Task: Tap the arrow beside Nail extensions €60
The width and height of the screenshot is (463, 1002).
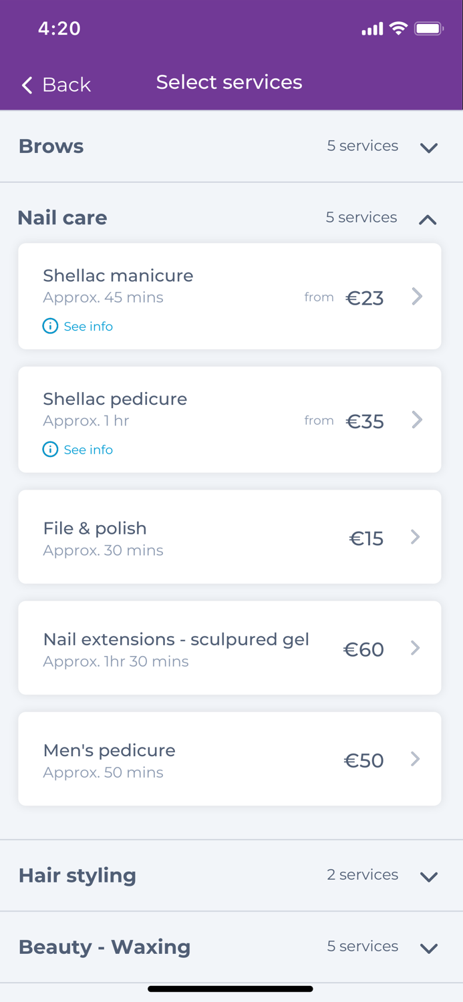Action: click(416, 648)
